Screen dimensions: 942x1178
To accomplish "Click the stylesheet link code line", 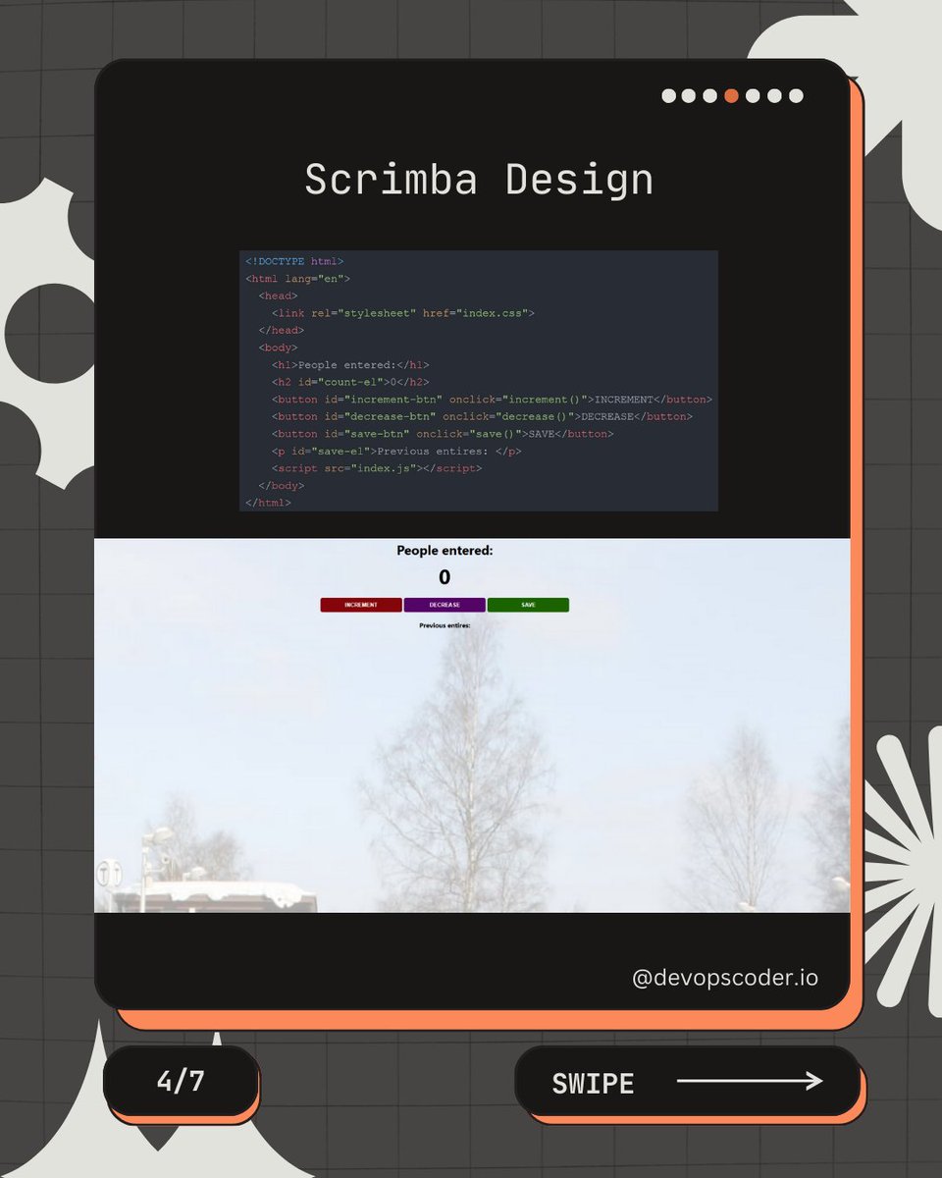I will click(x=403, y=313).
